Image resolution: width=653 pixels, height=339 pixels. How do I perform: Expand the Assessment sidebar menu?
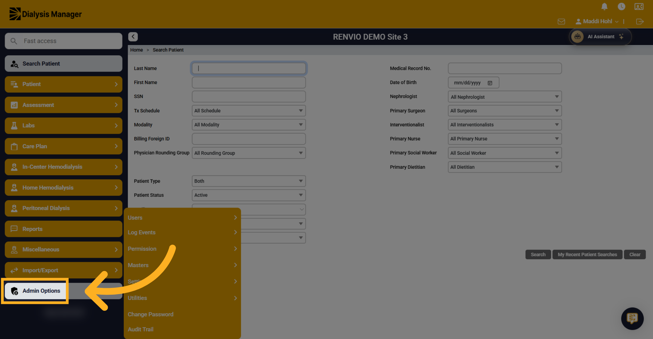click(63, 105)
